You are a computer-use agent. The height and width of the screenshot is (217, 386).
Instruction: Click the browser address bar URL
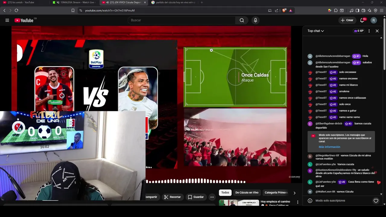click(110, 10)
